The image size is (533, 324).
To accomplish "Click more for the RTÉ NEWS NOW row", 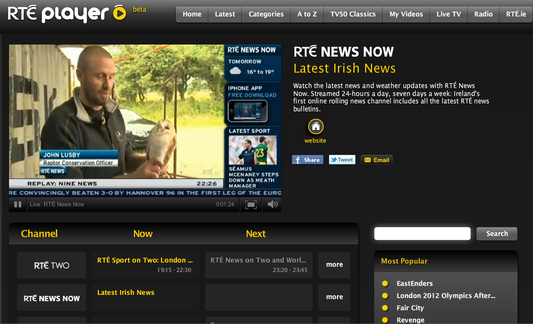I will pyautogui.click(x=334, y=297).
